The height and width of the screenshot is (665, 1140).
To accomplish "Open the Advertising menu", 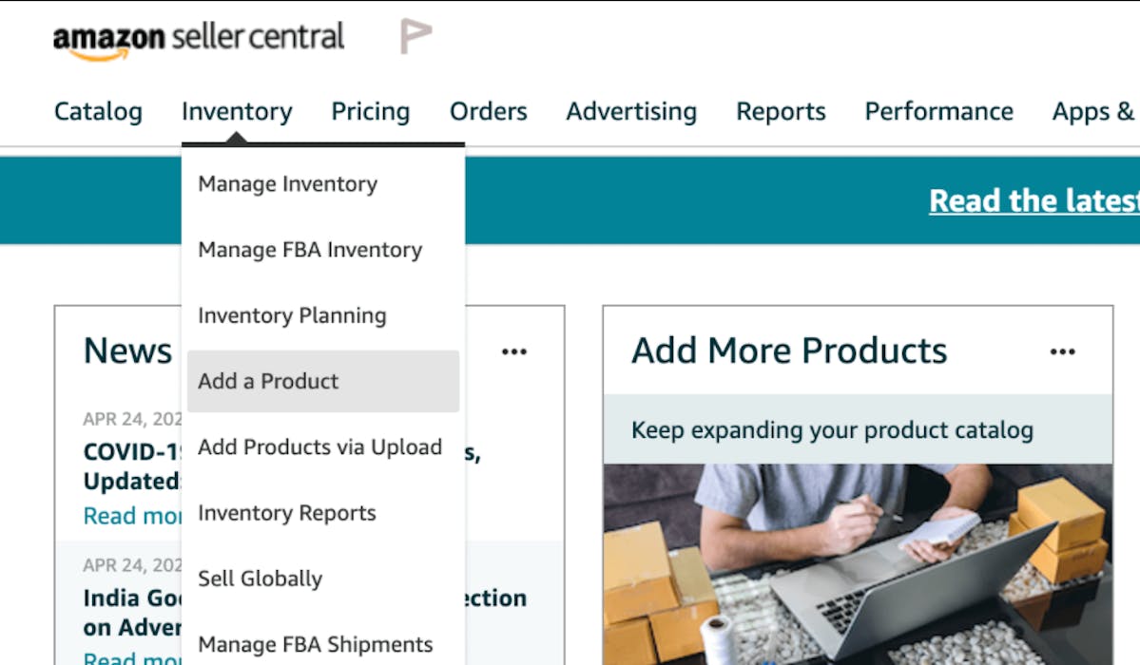I will click(631, 111).
